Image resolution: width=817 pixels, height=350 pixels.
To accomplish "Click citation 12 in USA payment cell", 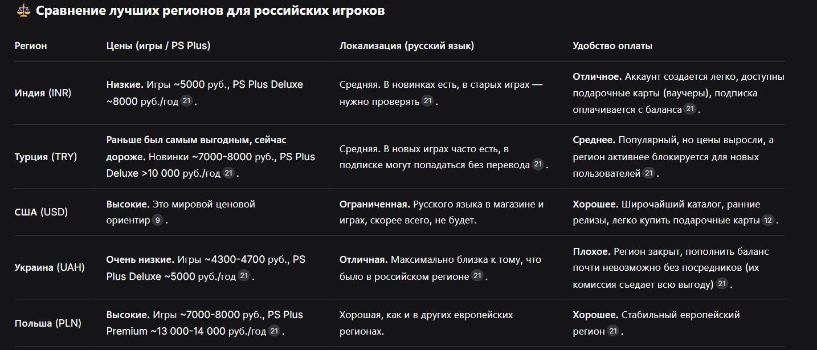I will tap(769, 220).
